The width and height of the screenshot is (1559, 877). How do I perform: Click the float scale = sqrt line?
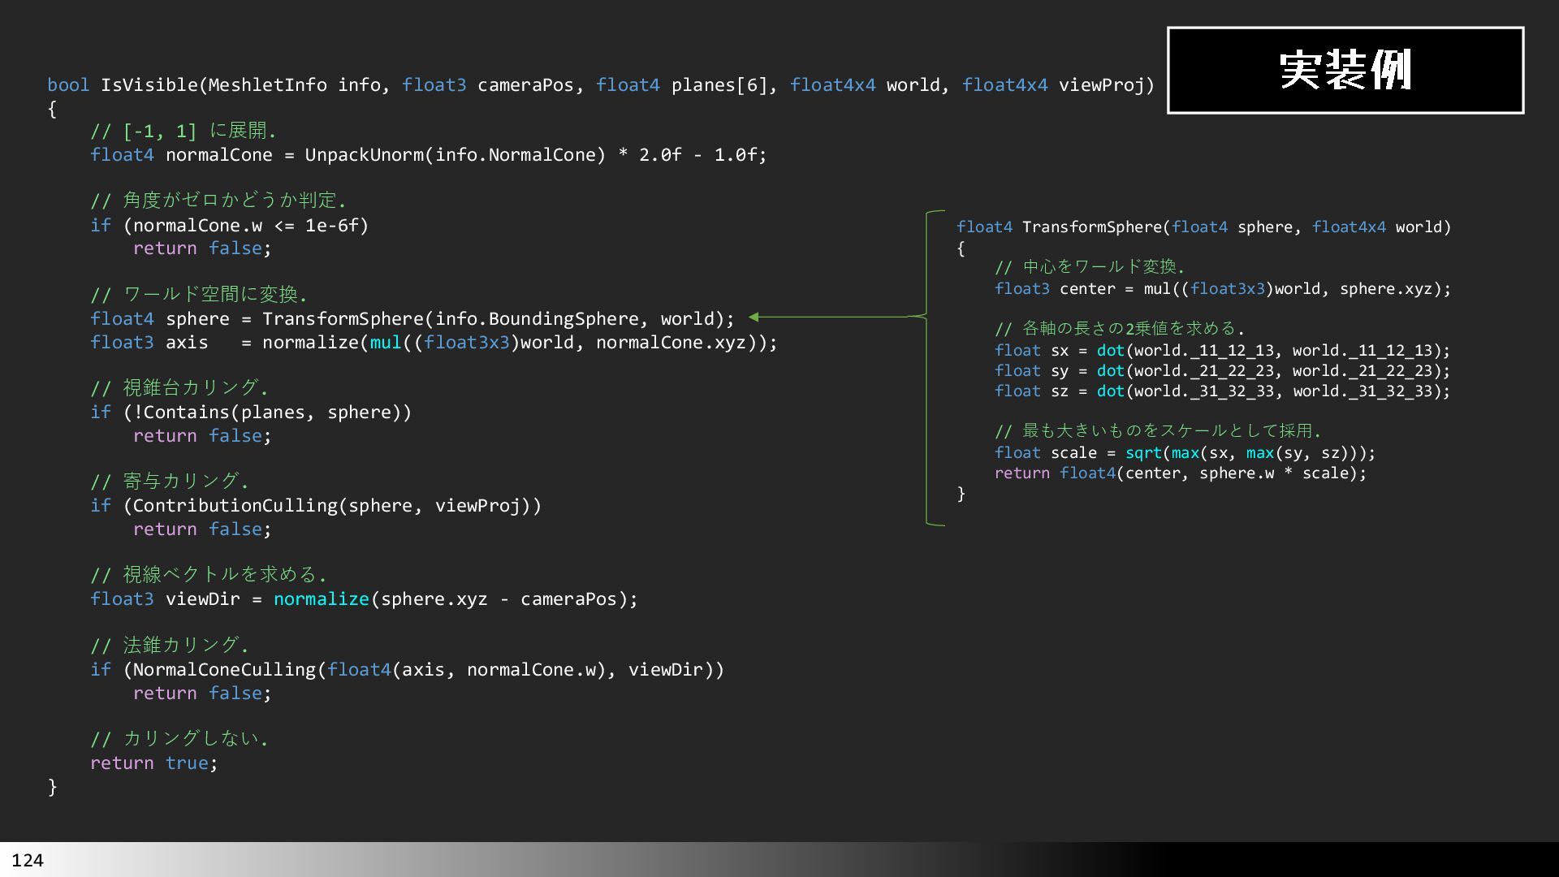(x=1185, y=453)
